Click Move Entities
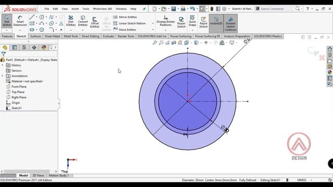This screenshot has width=333, height=187. point(124,30)
